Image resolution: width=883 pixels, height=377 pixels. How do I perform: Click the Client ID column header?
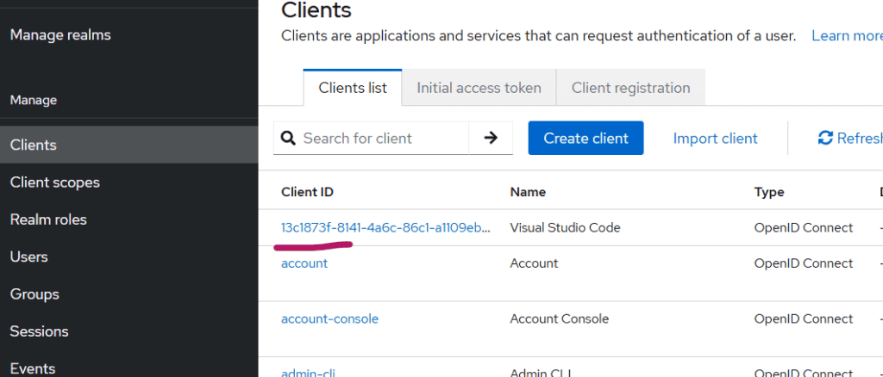[308, 192]
